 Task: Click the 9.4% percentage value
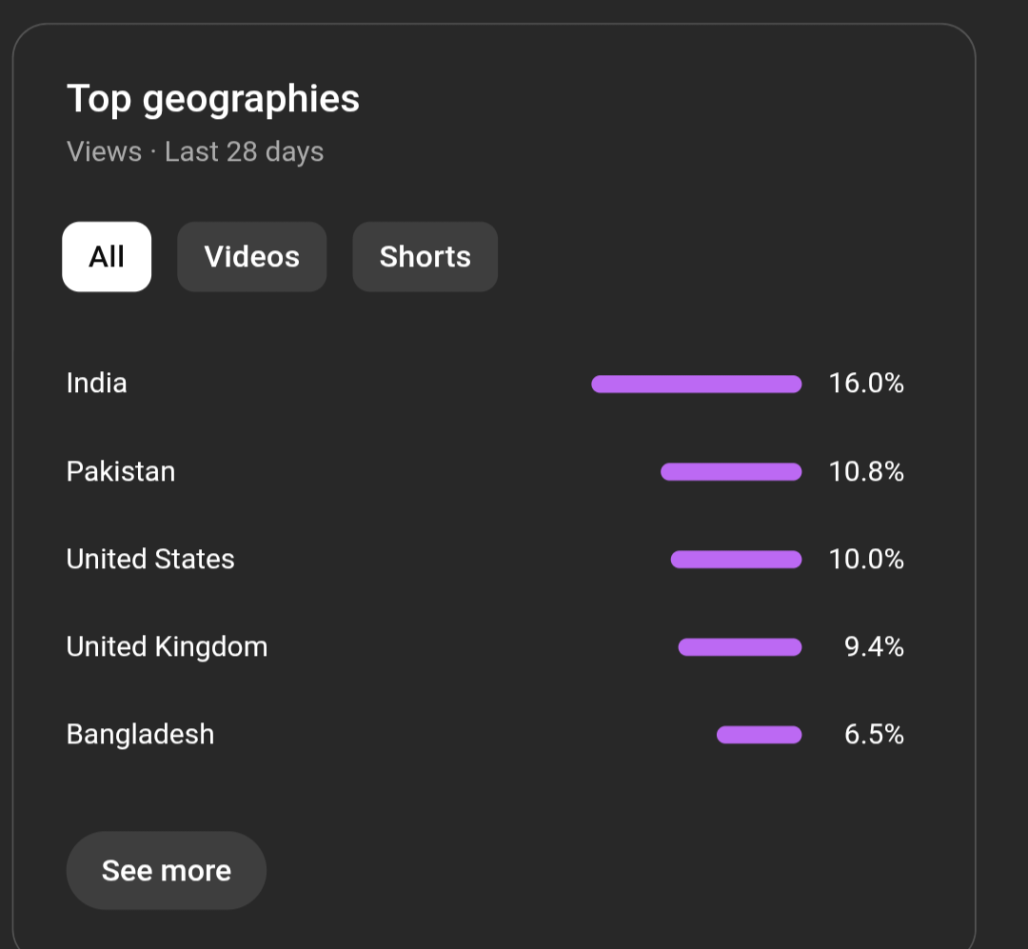coord(874,647)
